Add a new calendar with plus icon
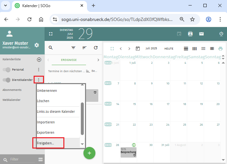Screen dimensions: 227x164 [39, 60]
